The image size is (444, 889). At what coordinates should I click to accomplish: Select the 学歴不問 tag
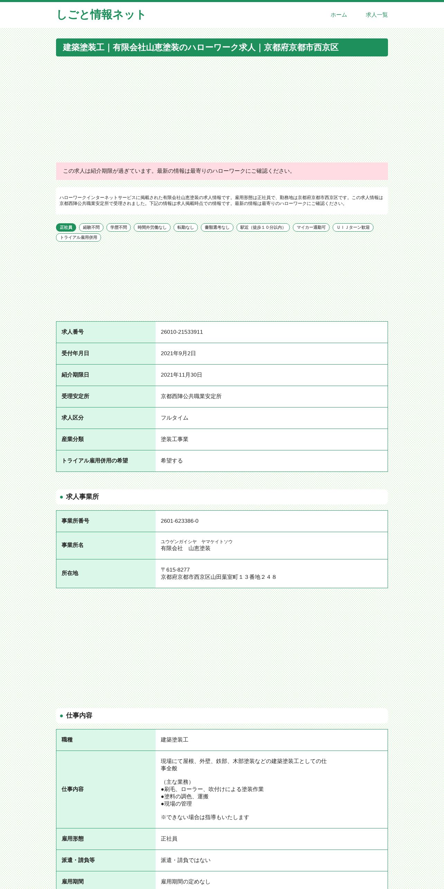pyautogui.click(x=119, y=227)
